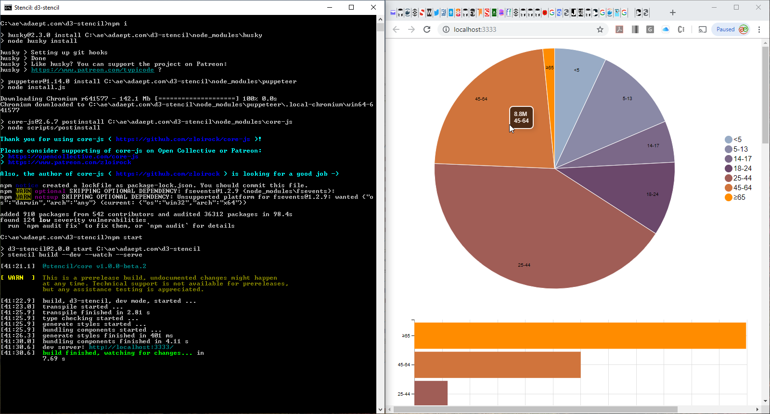Image resolution: width=770 pixels, height=414 pixels.
Task: Click the Paused profile sync button
Action: click(731, 29)
